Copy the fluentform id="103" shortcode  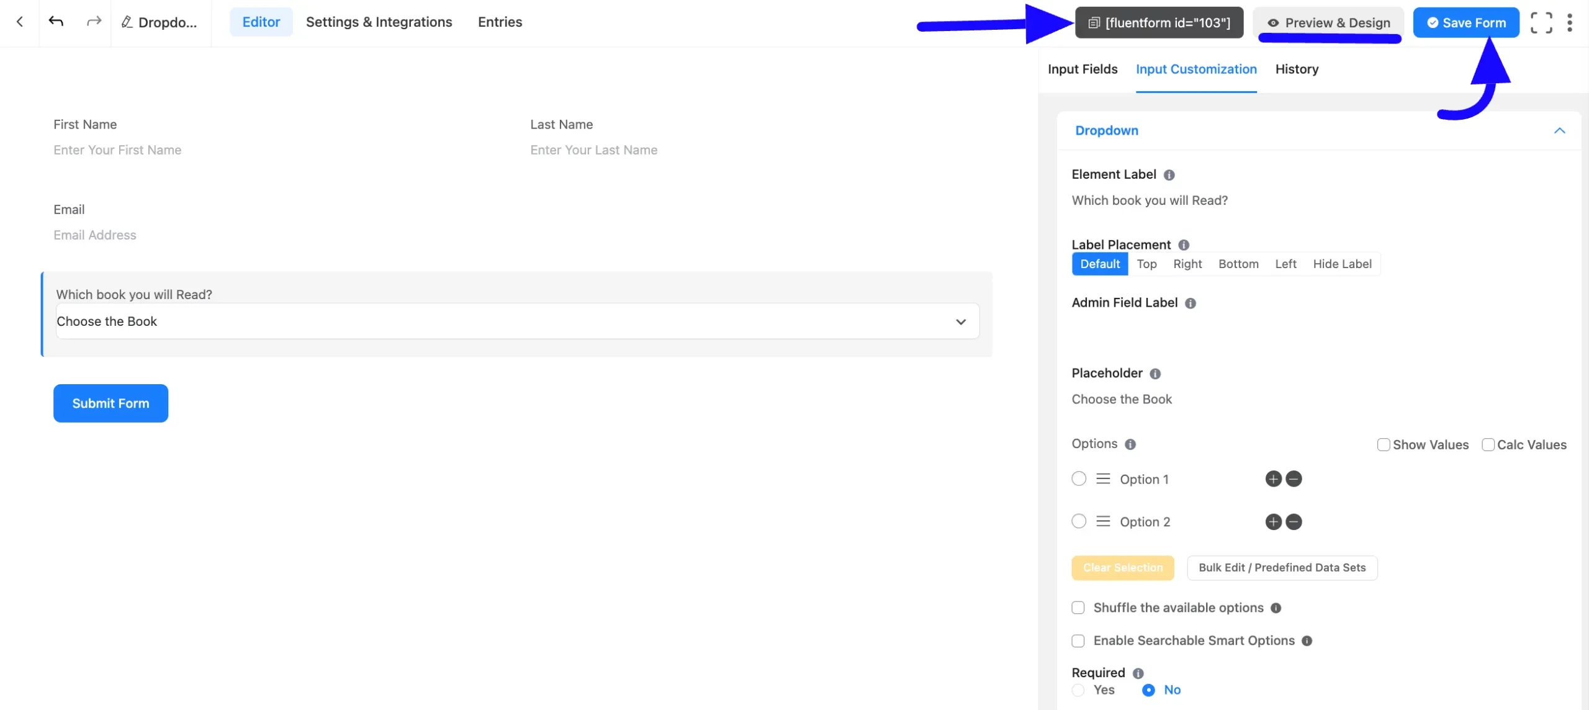coord(1159,23)
